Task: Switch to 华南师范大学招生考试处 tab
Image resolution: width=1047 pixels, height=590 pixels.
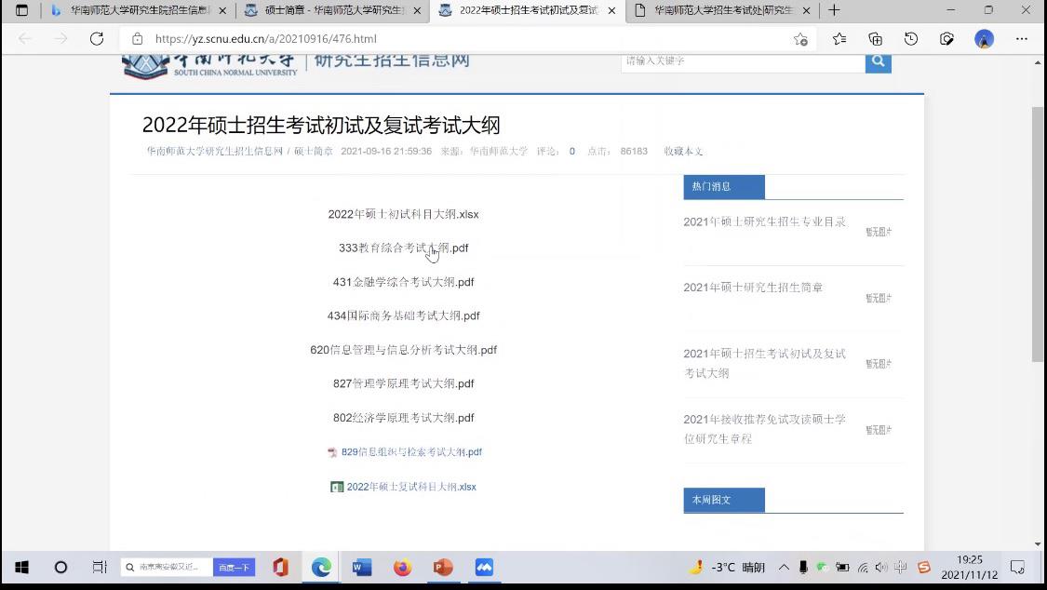Action: (x=722, y=10)
